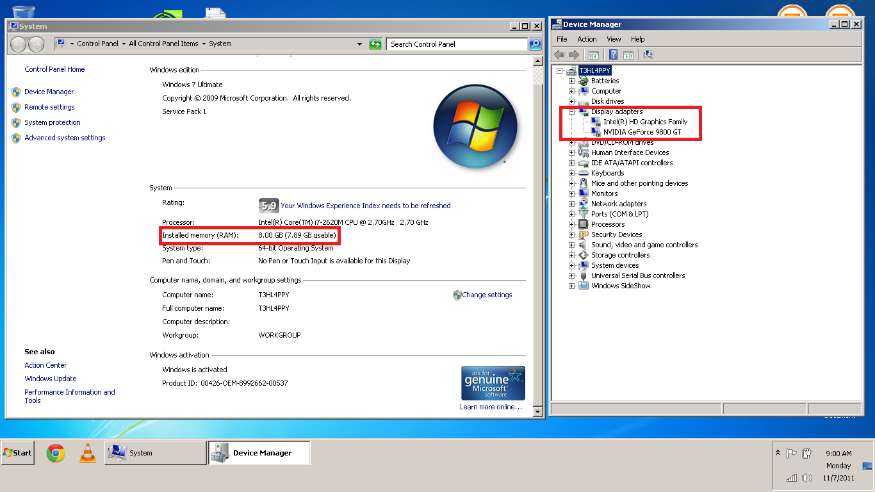Click the network signal bars in system tray
875x492 pixels.
click(792, 478)
